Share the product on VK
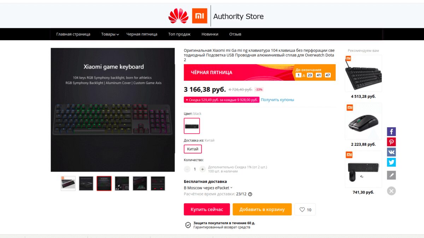The image size is (424, 238). coord(391,152)
